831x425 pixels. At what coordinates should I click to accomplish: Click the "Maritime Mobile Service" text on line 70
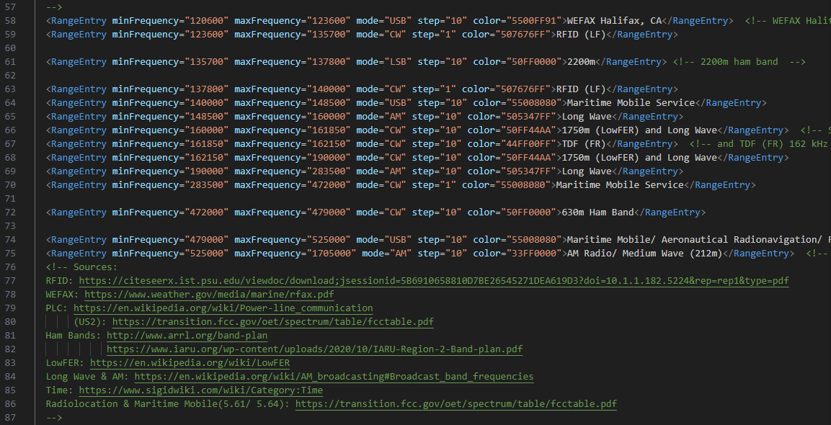pyautogui.click(x=620, y=185)
